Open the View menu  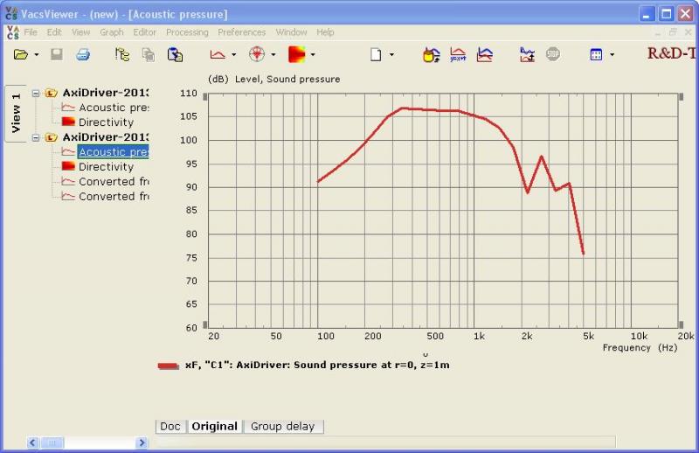80,32
